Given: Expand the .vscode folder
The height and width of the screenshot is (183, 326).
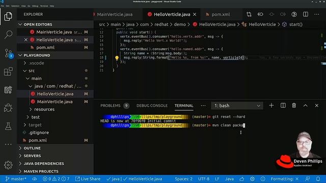Looking at the screenshot, I should [56, 63].
